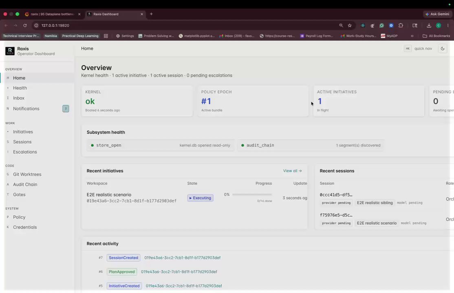Follow the View all initiatives link

tap(292, 171)
